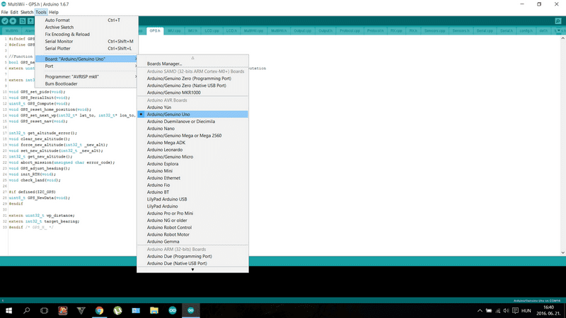Open uTorrent from the taskbar
This screenshot has width=566, height=318.
117,310
